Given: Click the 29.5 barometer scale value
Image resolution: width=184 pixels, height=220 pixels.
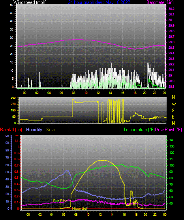Looking at the screenshot, I should (171, 48).
